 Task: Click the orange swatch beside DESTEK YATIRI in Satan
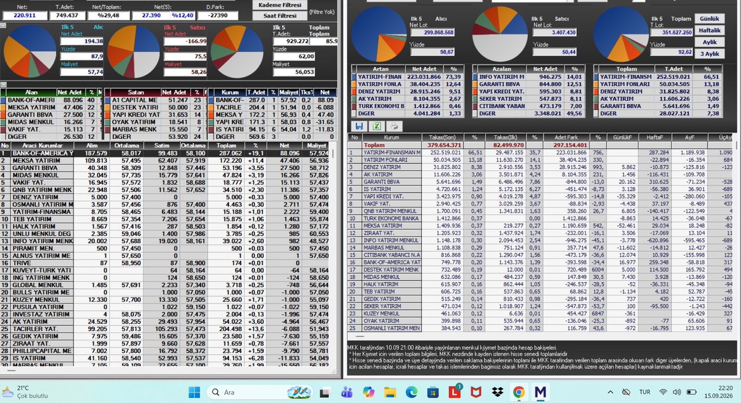coord(107,107)
